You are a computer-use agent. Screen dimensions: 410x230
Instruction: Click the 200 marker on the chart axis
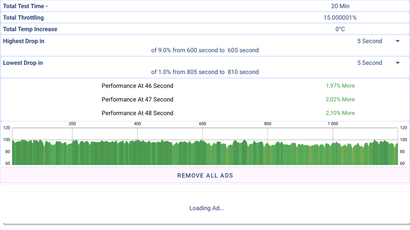click(72, 124)
